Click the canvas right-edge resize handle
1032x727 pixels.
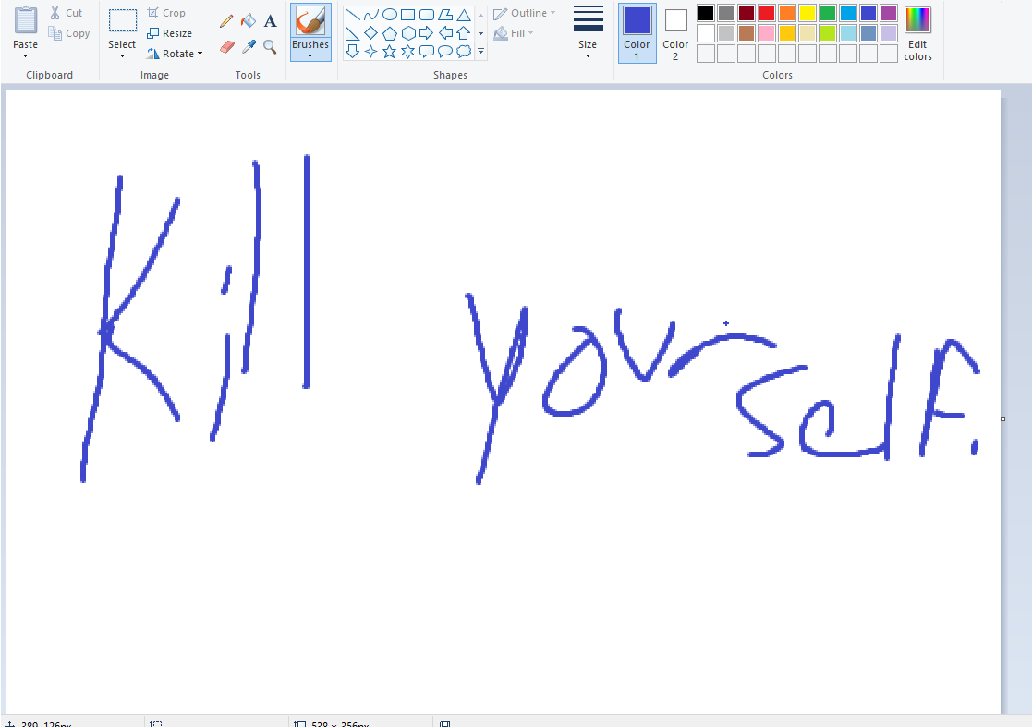point(1002,418)
